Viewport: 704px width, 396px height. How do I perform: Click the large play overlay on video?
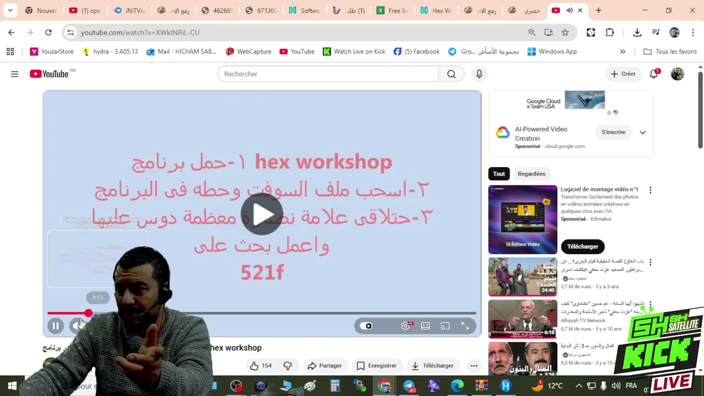(x=262, y=215)
